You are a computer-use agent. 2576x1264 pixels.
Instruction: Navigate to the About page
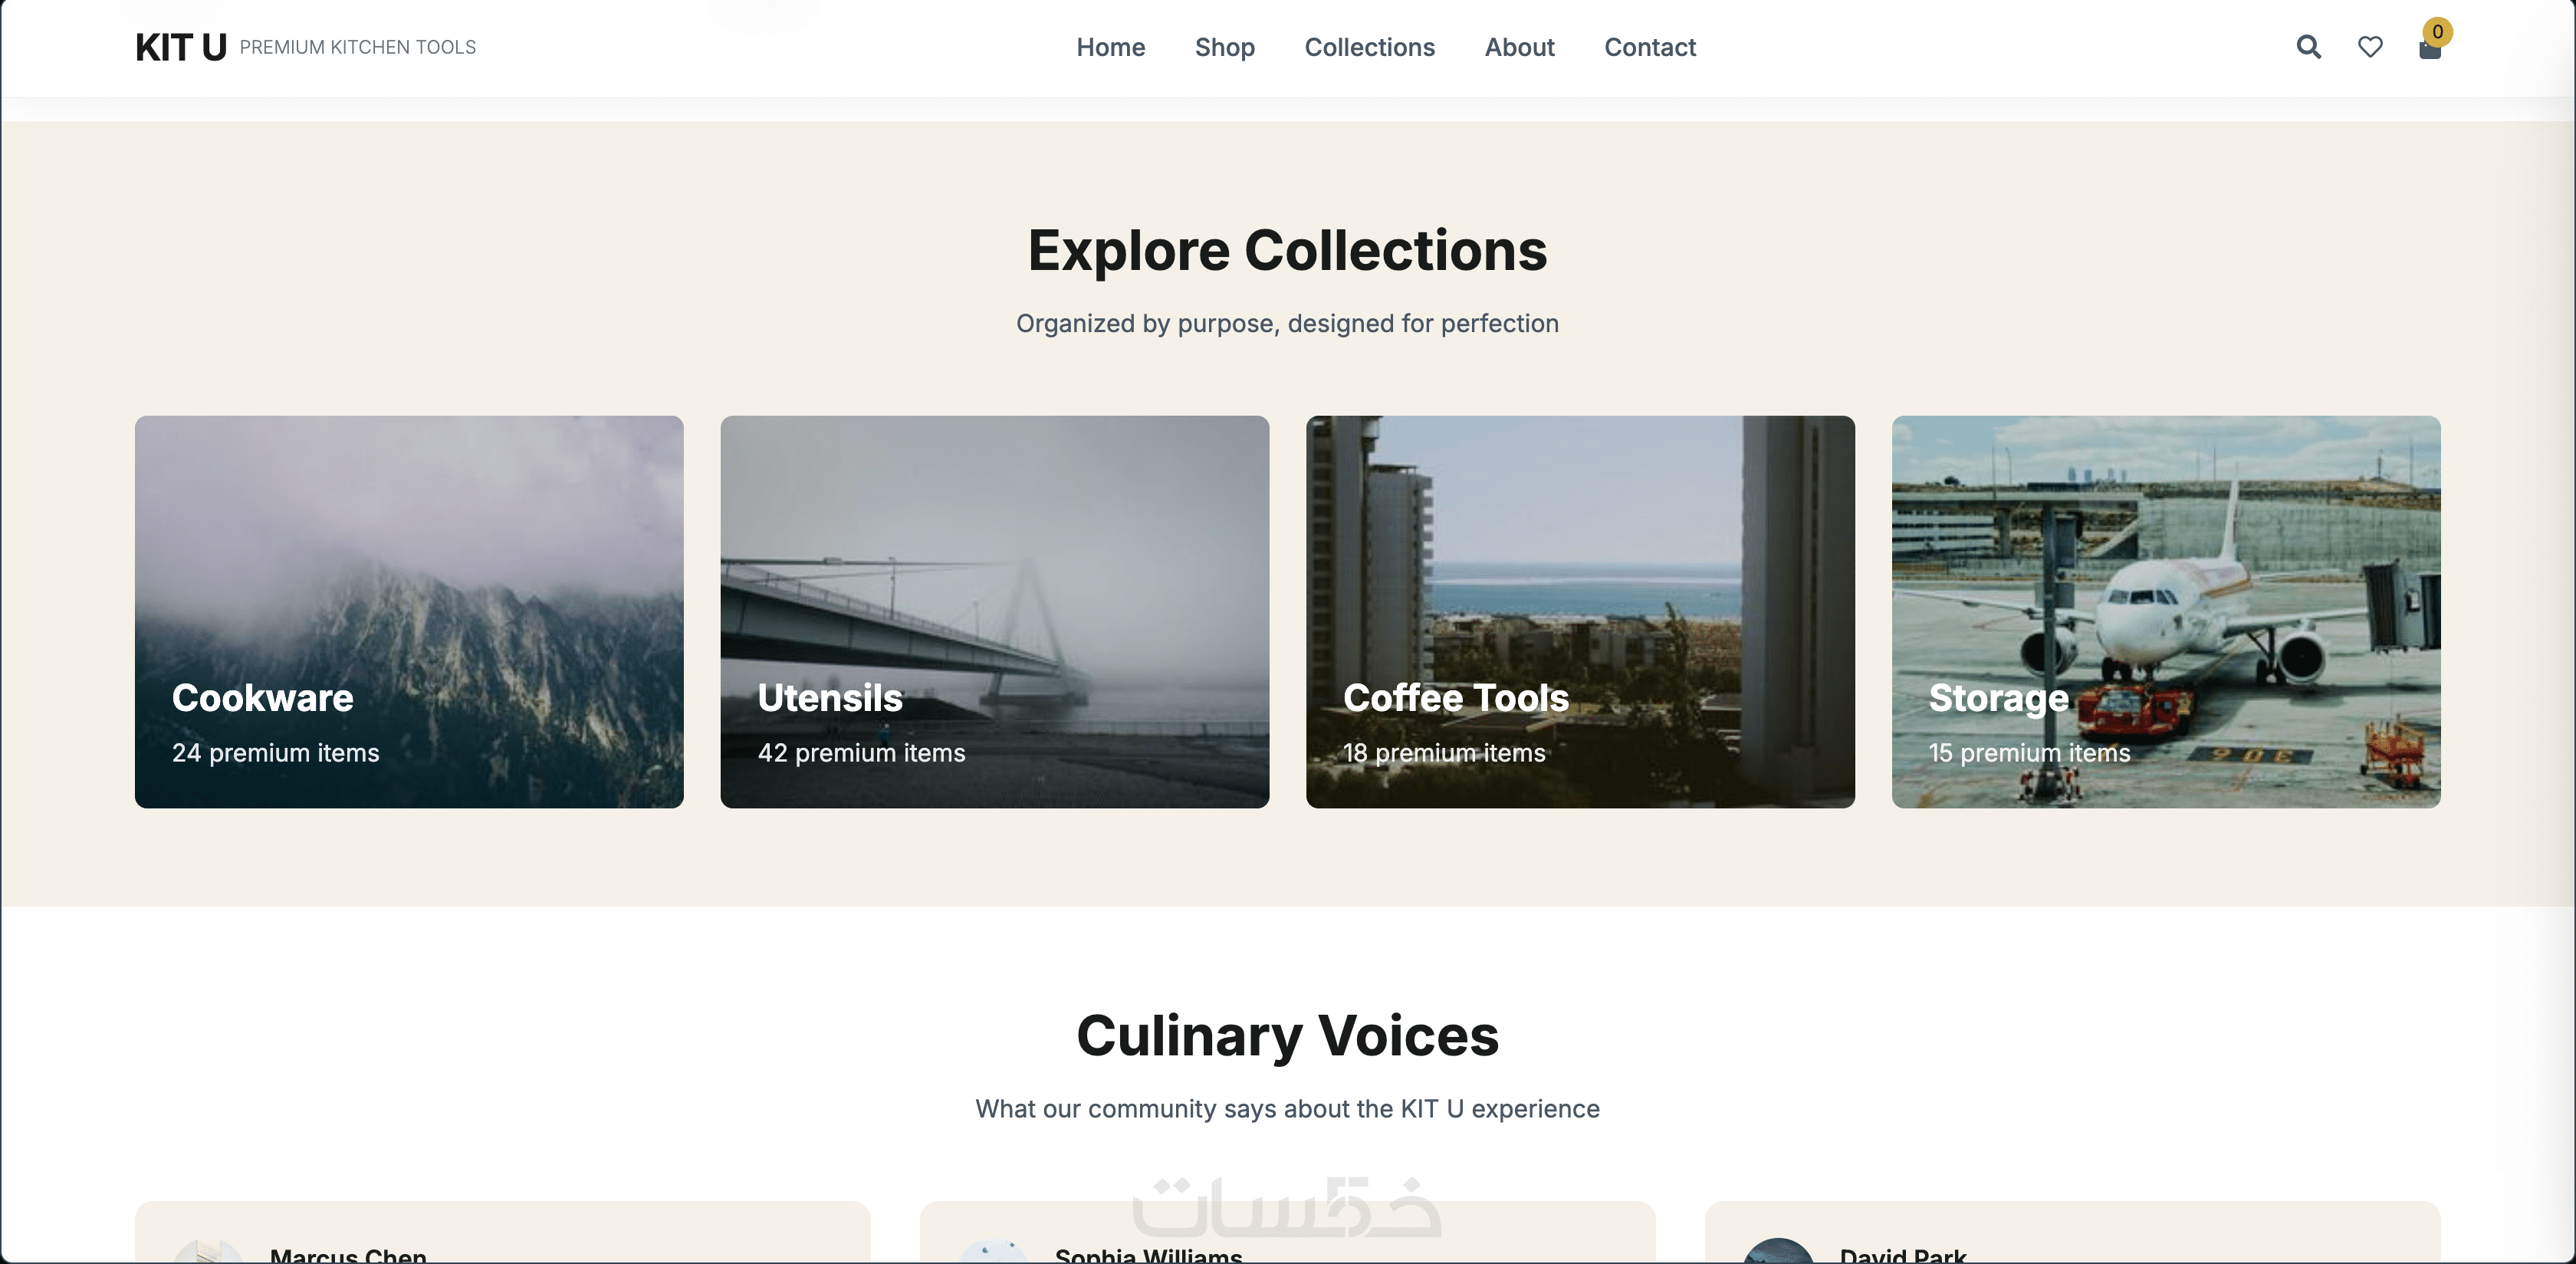pos(1519,47)
